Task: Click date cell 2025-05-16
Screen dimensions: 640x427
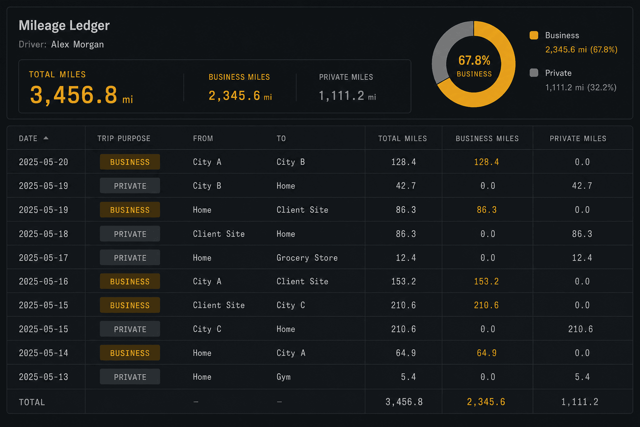Action: (x=43, y=281)
